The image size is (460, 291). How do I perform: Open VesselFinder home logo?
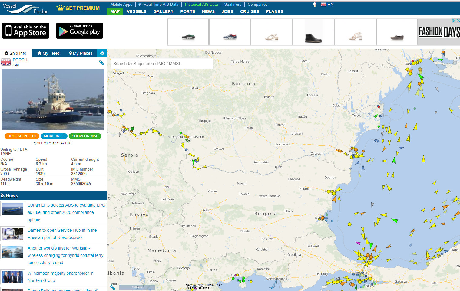(25, 8)
